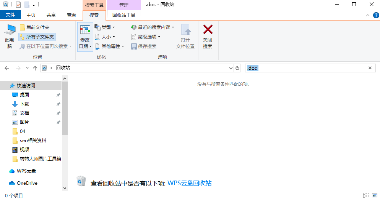Click the 搜索工具 contextual tab header

[x=94, y=5]
